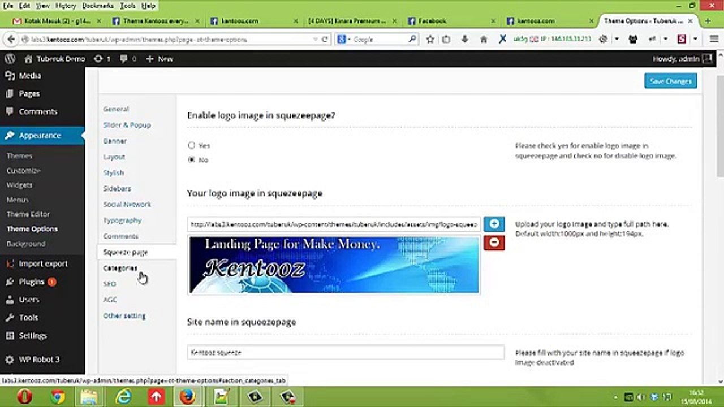Screen dimensions: 724x407
Task: Select No for enable logo image
Action: coord(191,160)
